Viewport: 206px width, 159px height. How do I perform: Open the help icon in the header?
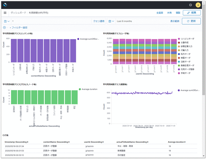pos(190,5)
